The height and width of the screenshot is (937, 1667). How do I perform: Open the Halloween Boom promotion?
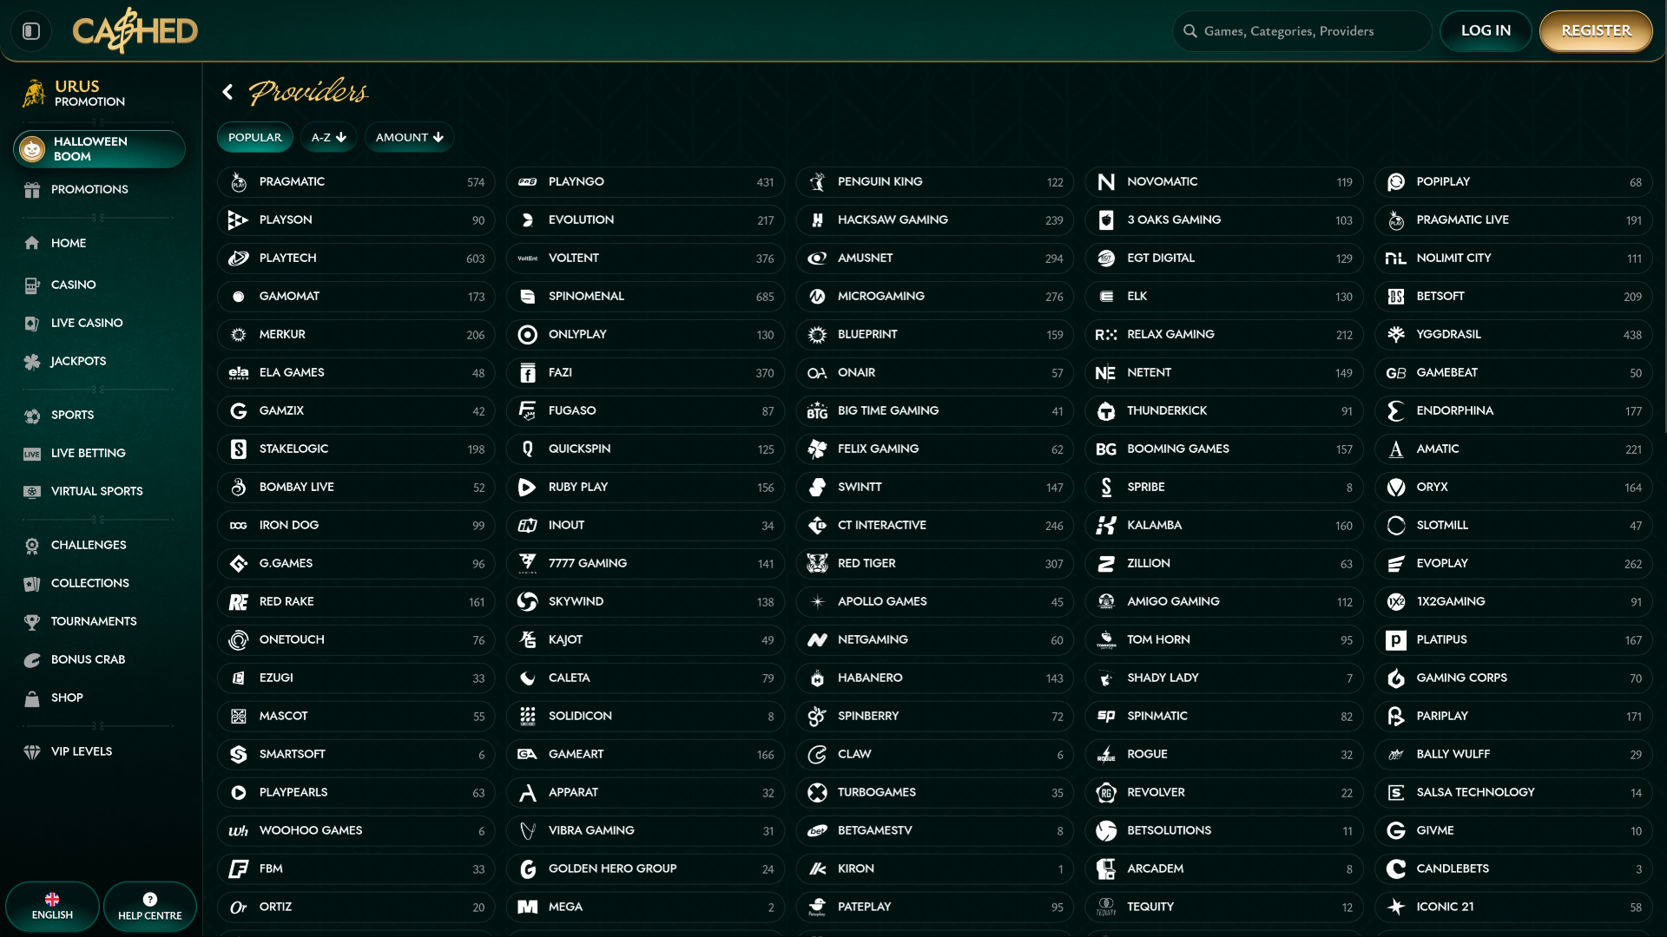(x=99, y=149)
